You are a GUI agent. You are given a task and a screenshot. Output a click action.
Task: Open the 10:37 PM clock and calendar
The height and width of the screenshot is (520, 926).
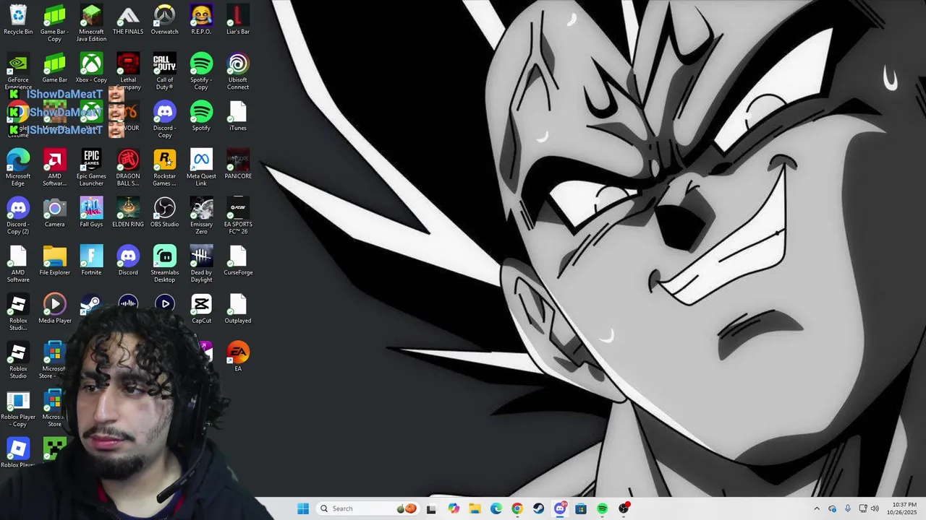904,508
